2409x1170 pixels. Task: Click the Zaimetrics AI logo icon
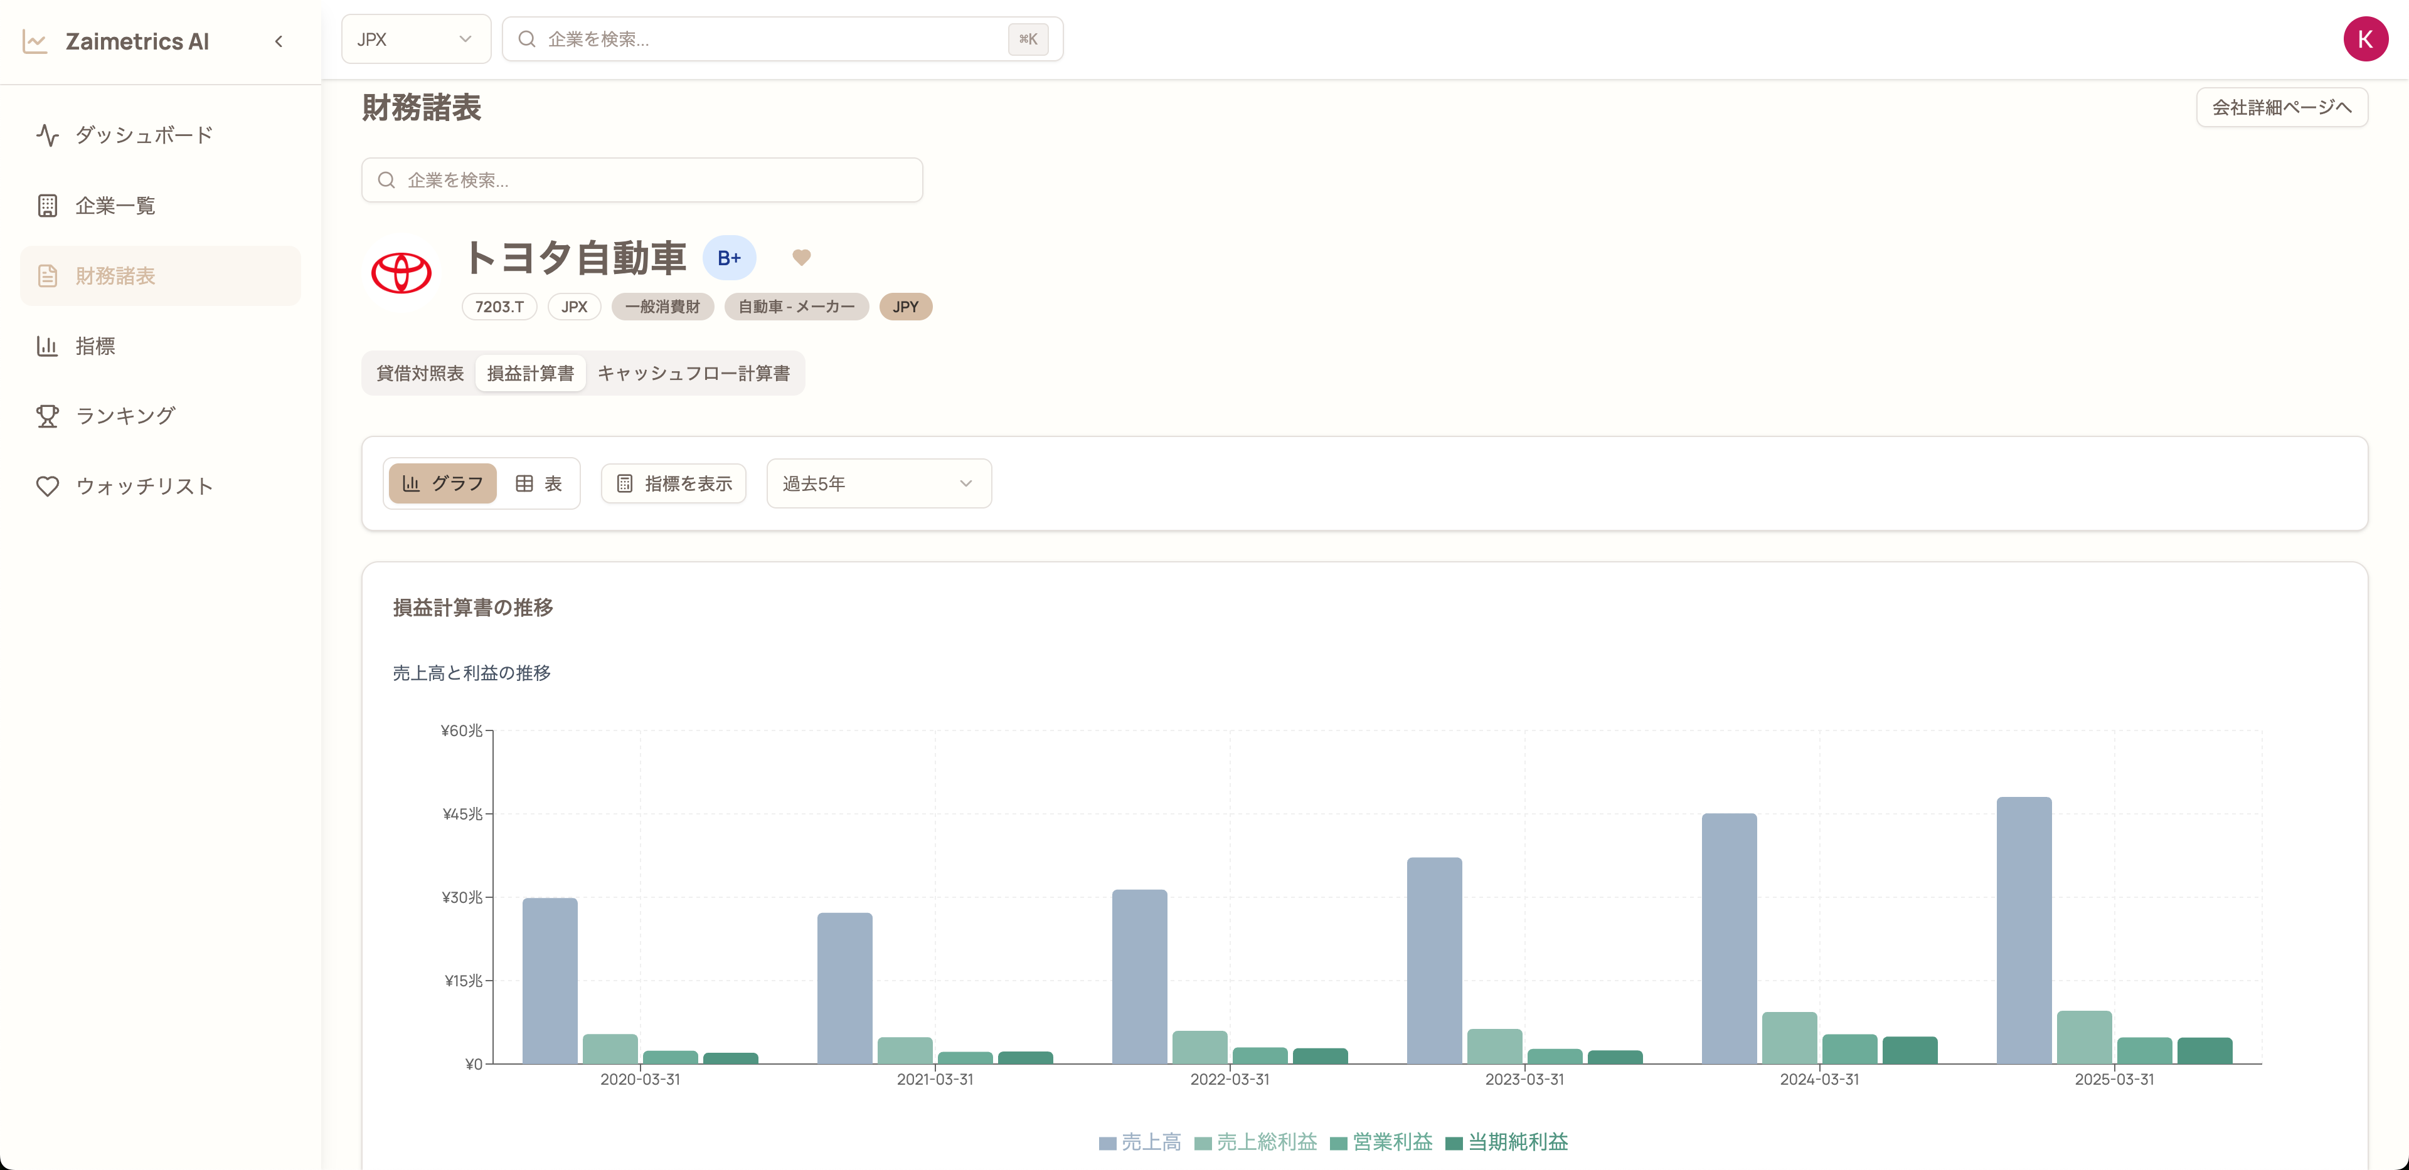point(35,41)
